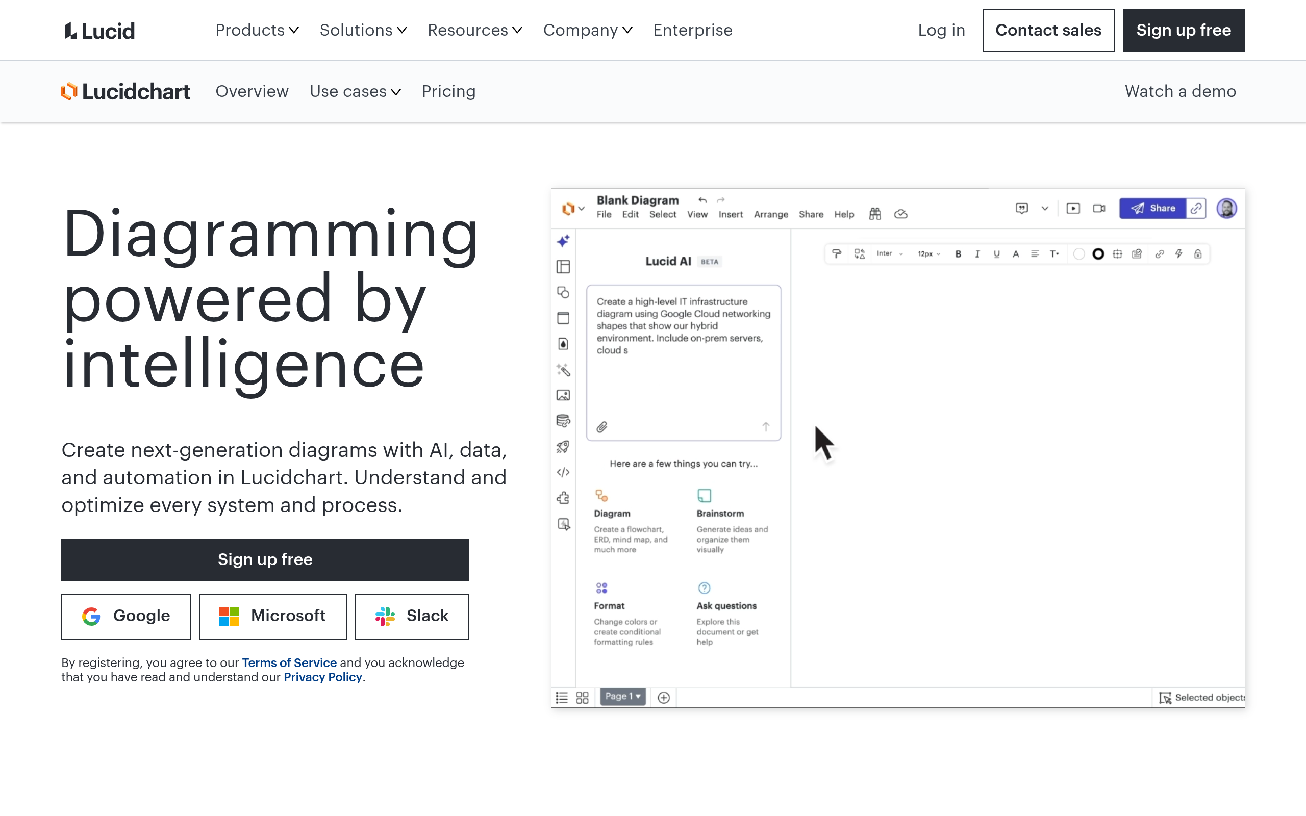The width and height of the screenshot is (1306, 816).
Task: Click the Lucid AI sparkle icon in sidebar
Action: pyautogui.click(x=563, y=241)
